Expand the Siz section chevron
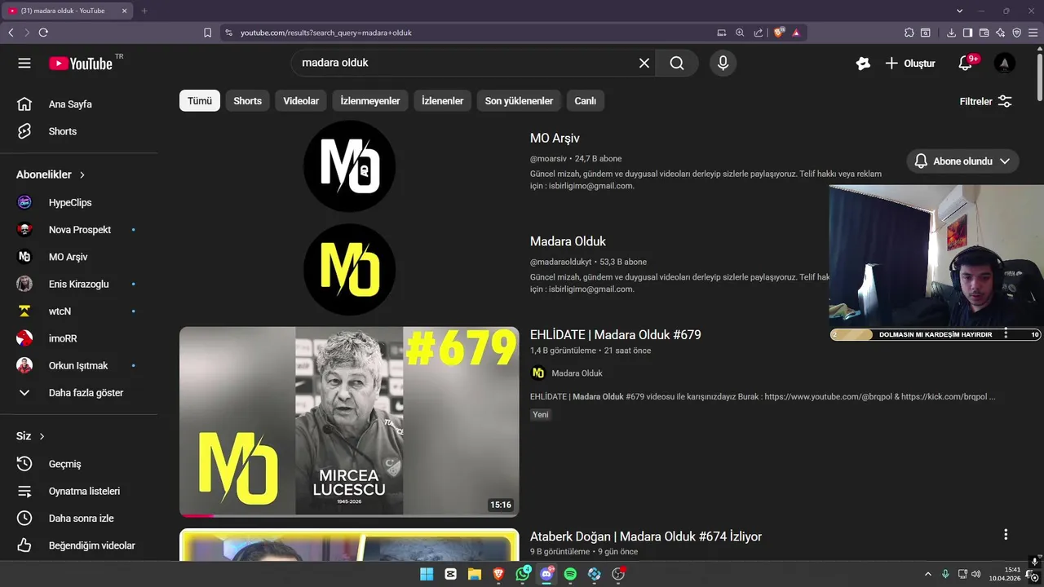Image resolution: width=1044 pixels, height=587 pixels. pyautogui.click(x=42, y=436)
